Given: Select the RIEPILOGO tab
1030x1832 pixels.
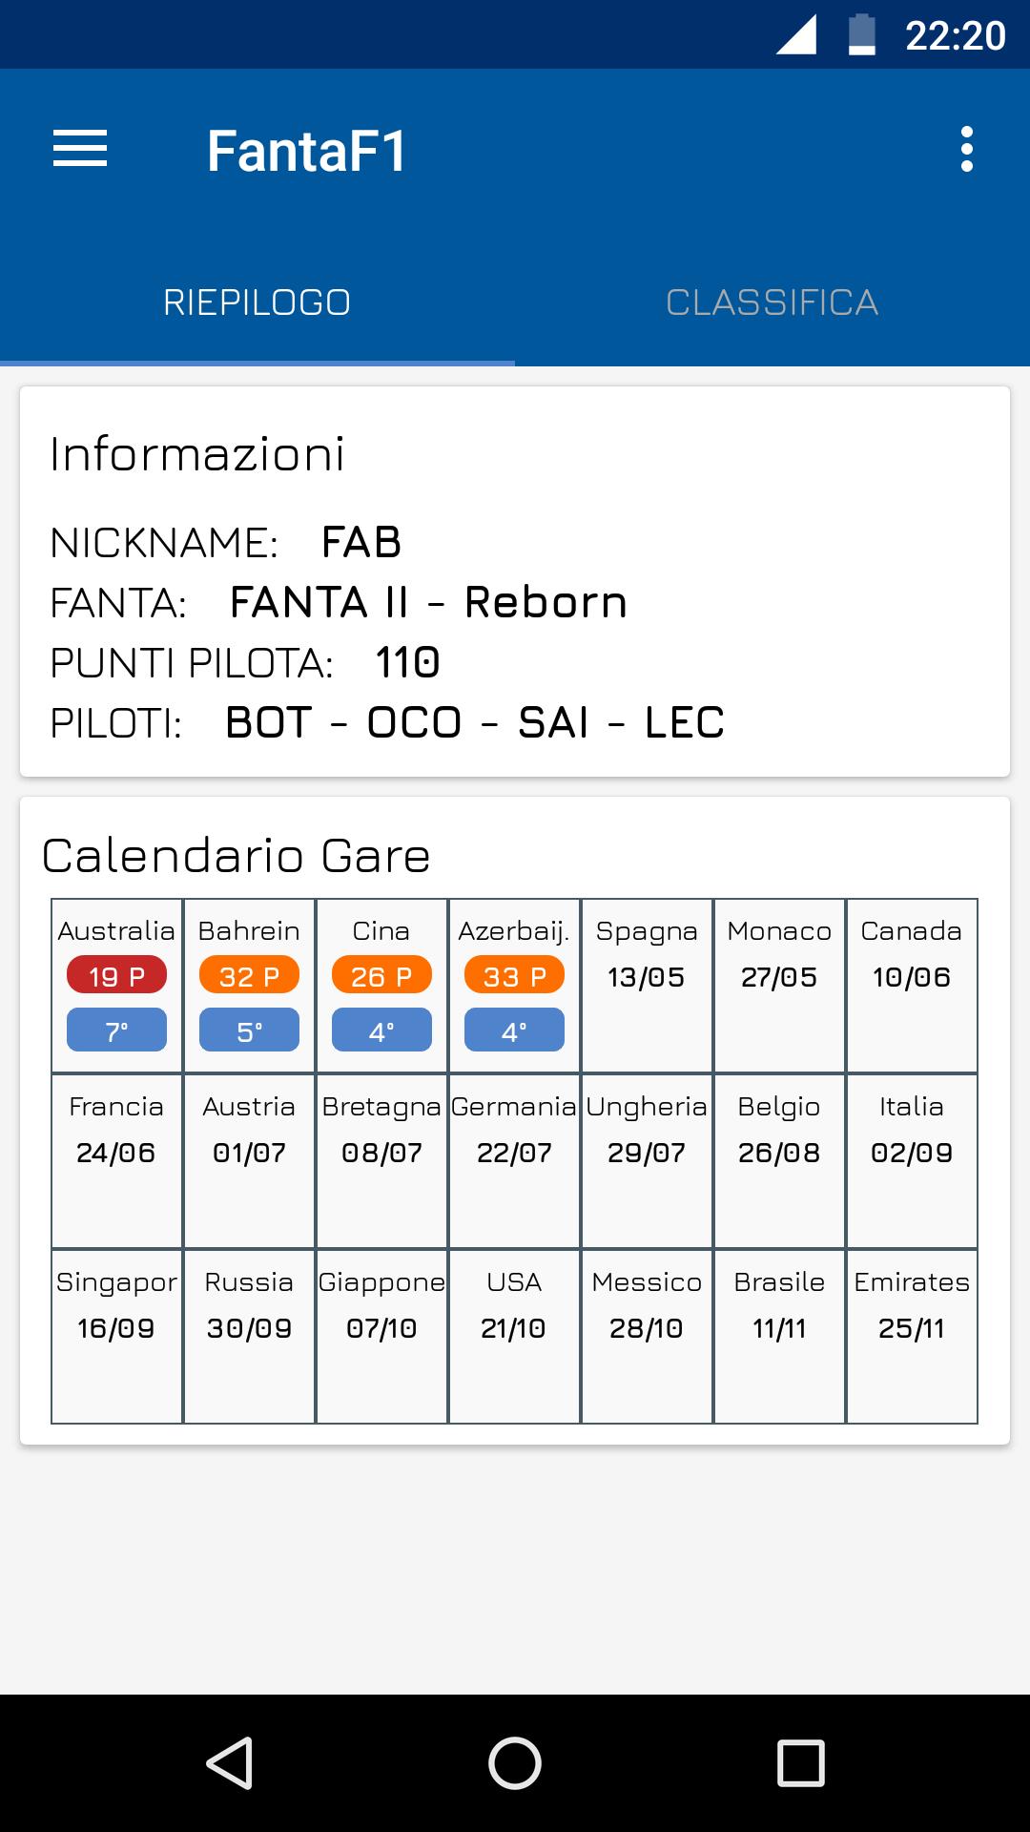Looking at the screenshot, I should click(x=257, y=302).
